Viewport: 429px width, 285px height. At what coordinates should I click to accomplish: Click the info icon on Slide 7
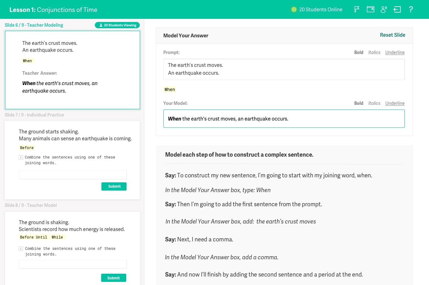coord(21,157)
